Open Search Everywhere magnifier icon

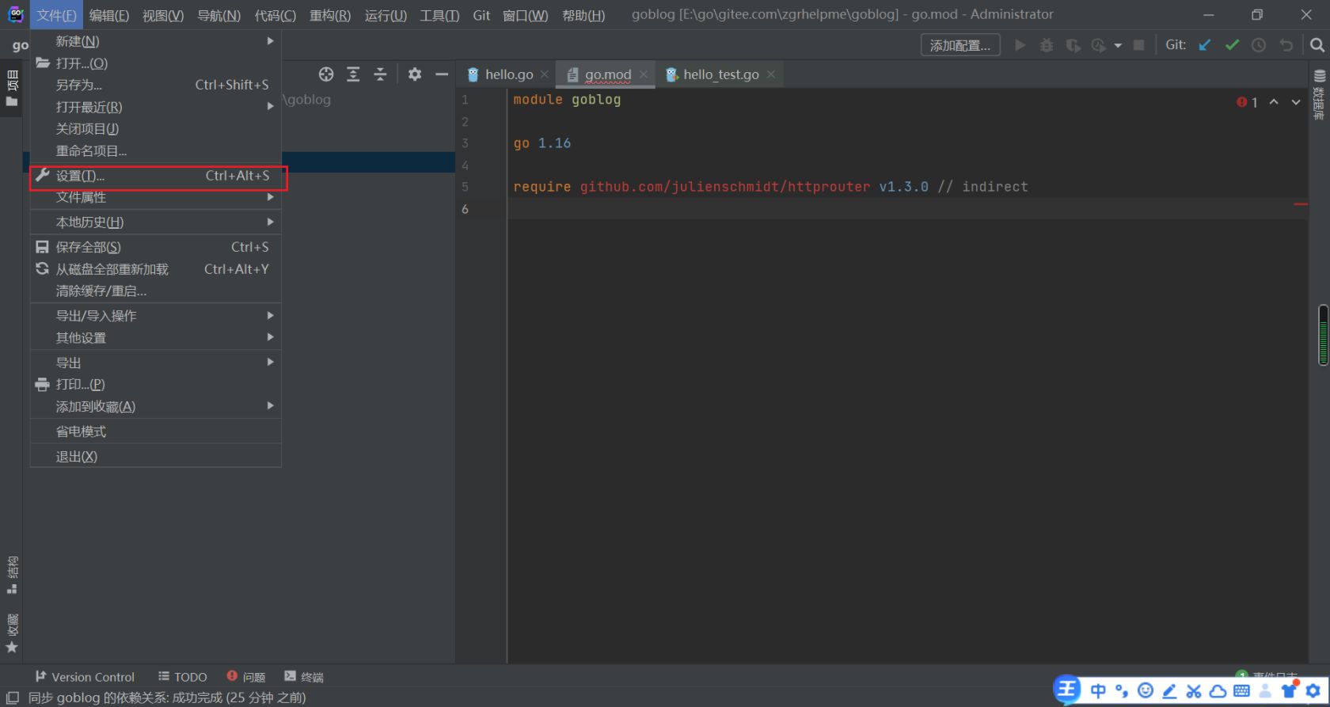point(1317,45)
